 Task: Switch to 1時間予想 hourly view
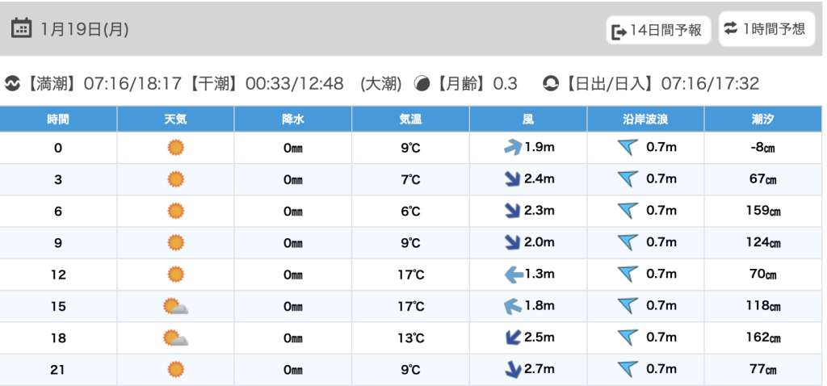point(765,29)
